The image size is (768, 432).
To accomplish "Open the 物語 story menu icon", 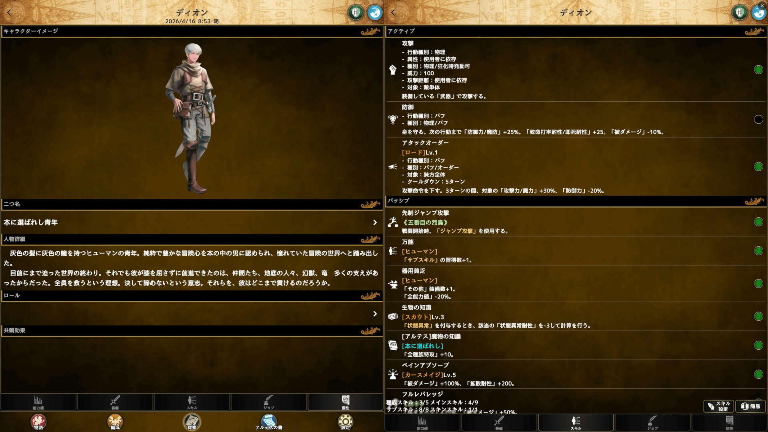I will click(38, 421).
